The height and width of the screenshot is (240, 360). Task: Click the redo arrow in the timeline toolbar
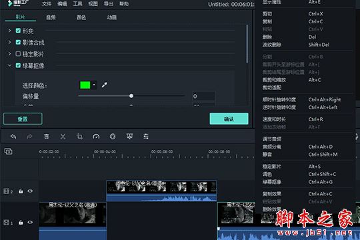29,137
